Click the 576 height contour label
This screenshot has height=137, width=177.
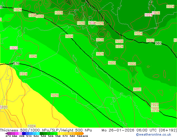click(x=16, y=64)
